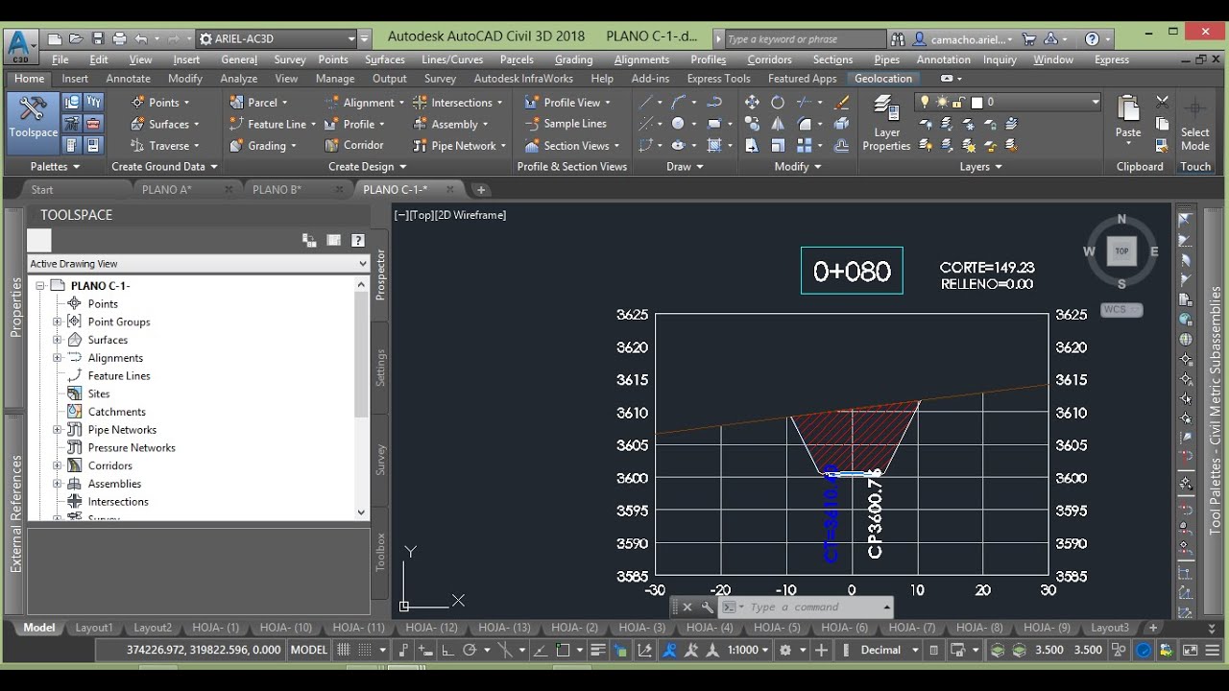
Task: Open the Alignment dropdown
Action: coord(365,103)
